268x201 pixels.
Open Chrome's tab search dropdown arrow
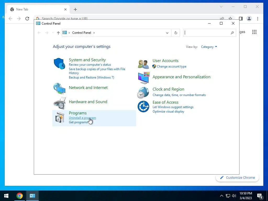[221, 7]
